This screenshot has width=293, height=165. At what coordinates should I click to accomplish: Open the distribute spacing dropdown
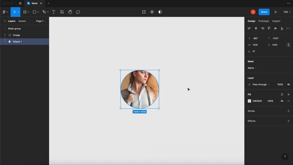click(x=289, y=28)
